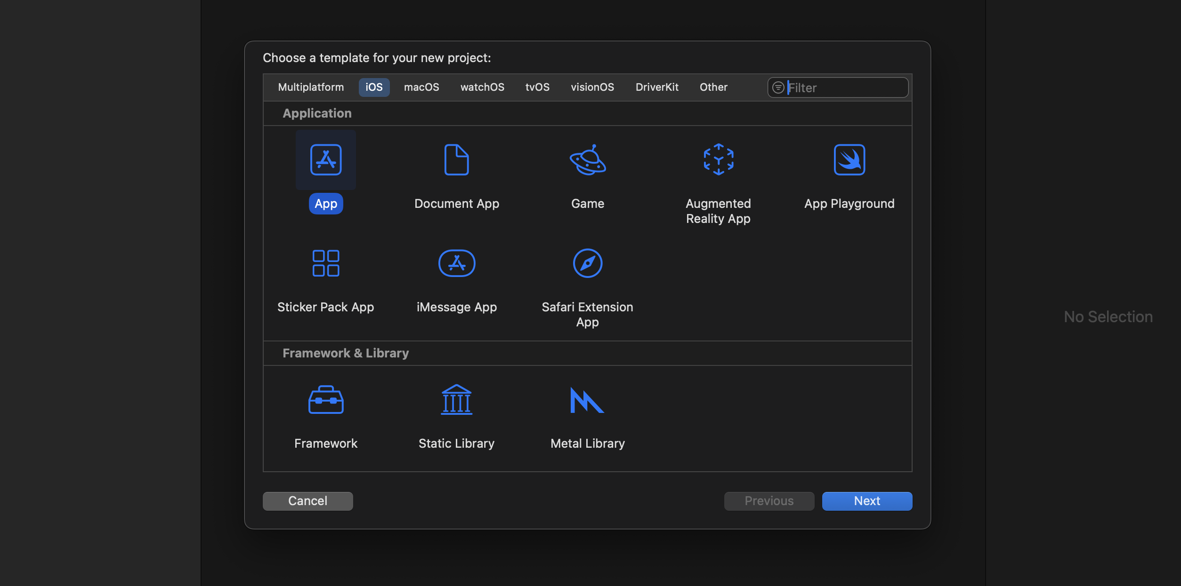Select Augmented Reality App template
The width and height of the screenshot is (1181, 586).
[x=718, y=160]
